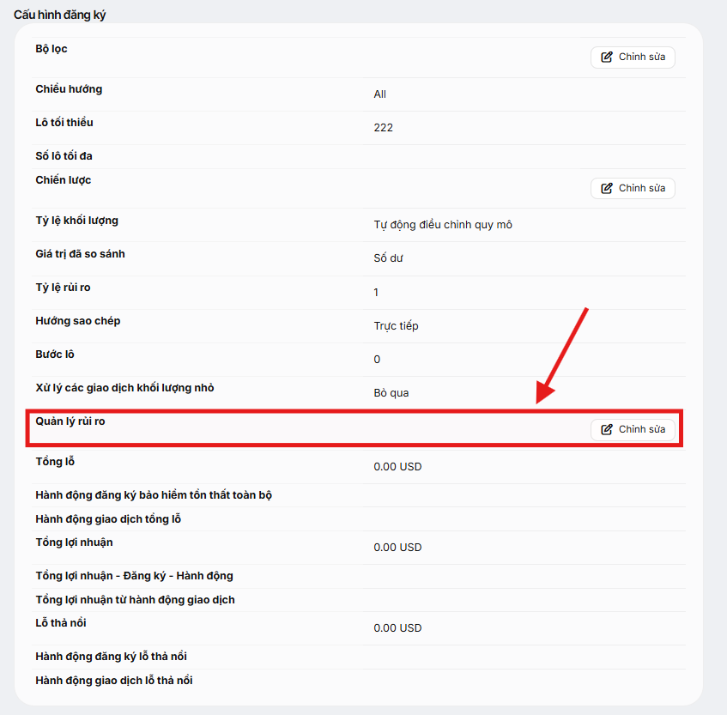The height and width of the screenshot is (715, 727).
Task: Select the Tổng lỗ label
Action: coord(55,462)
